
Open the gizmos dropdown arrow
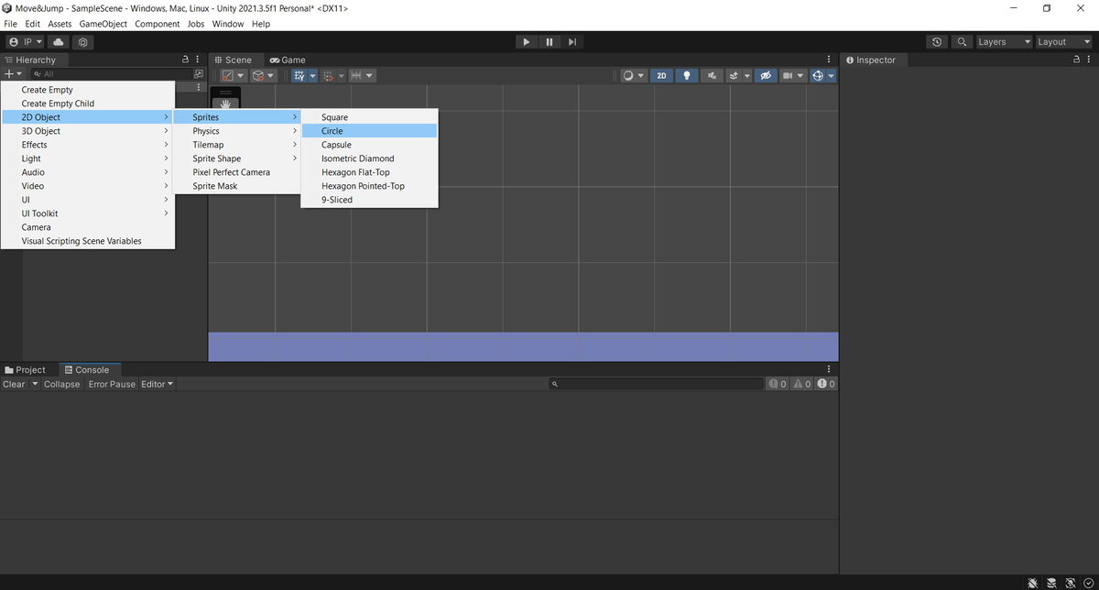pos(831,76)
